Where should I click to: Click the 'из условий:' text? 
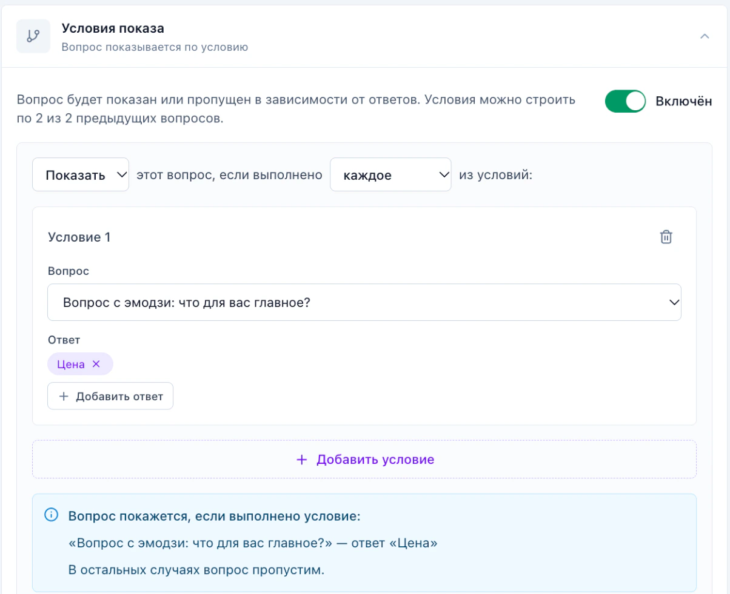[x=495, y=176]
